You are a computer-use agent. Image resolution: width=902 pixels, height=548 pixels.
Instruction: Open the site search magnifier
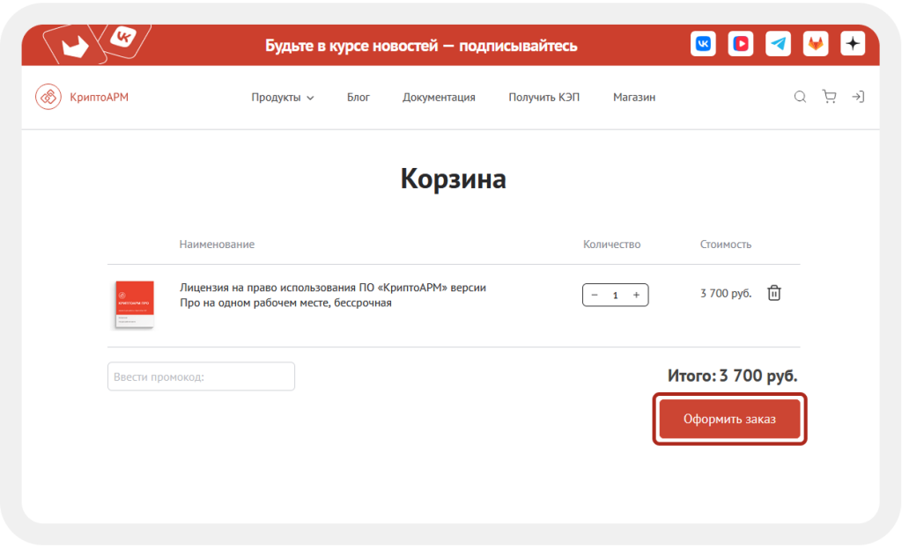(799, 97)
